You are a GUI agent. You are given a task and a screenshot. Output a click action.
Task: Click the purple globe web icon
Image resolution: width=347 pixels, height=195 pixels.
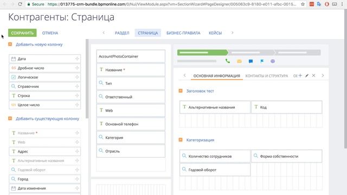coord(273,61)
